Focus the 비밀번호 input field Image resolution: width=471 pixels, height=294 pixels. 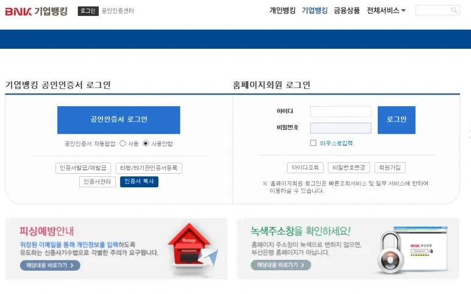(341, 128)
